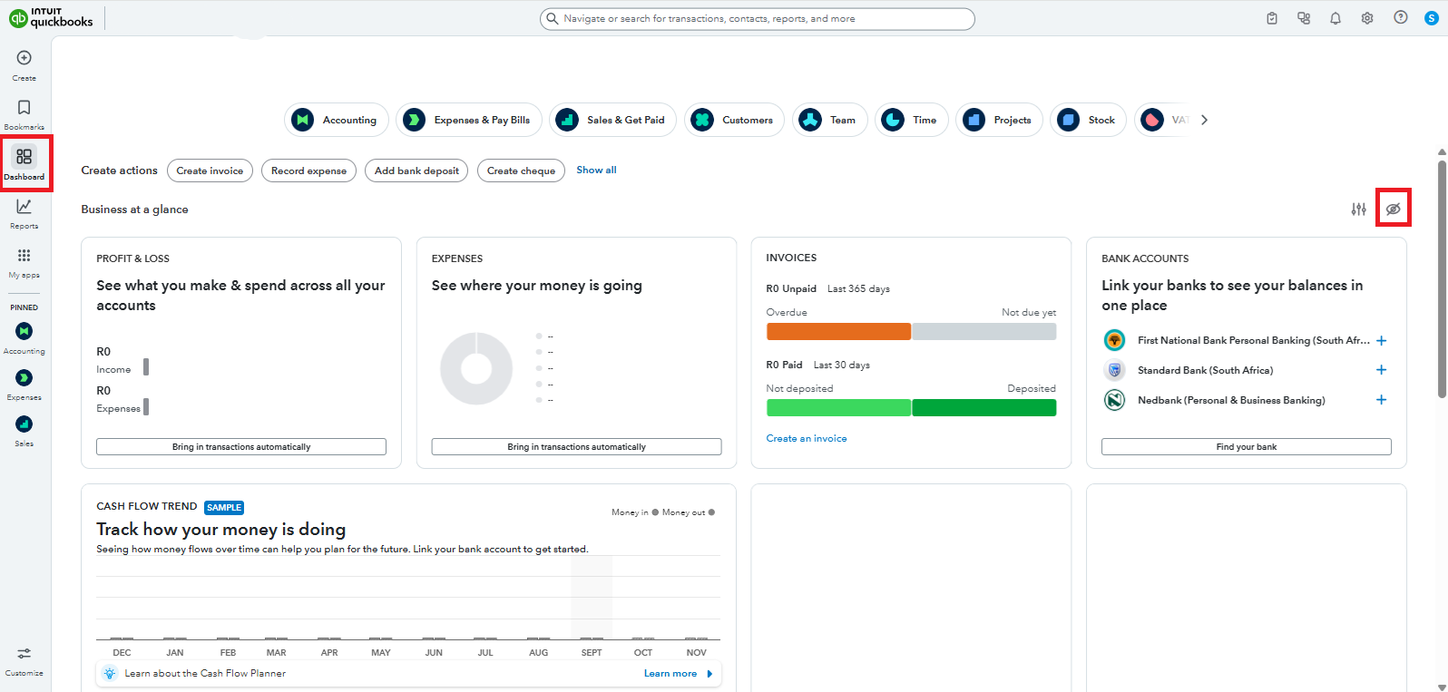1448x692 pixels.
Task: Open the widget customization sliders icon
Action: pos(1358,210)
